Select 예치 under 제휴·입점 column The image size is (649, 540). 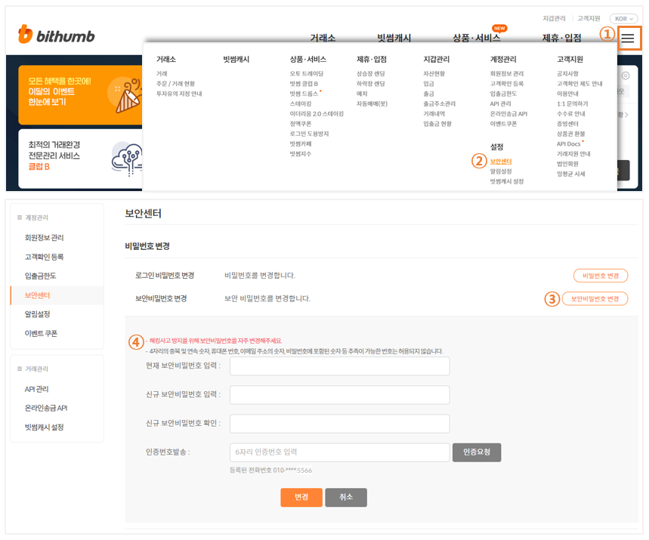click(362, 94)
